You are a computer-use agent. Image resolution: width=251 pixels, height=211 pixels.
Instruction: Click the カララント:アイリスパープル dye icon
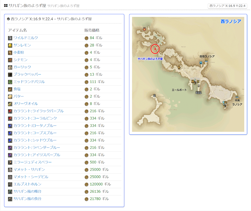pos(10,155)
